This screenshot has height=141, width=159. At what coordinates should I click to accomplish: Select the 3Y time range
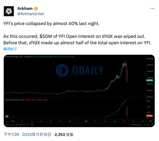(x=27, y=125)
